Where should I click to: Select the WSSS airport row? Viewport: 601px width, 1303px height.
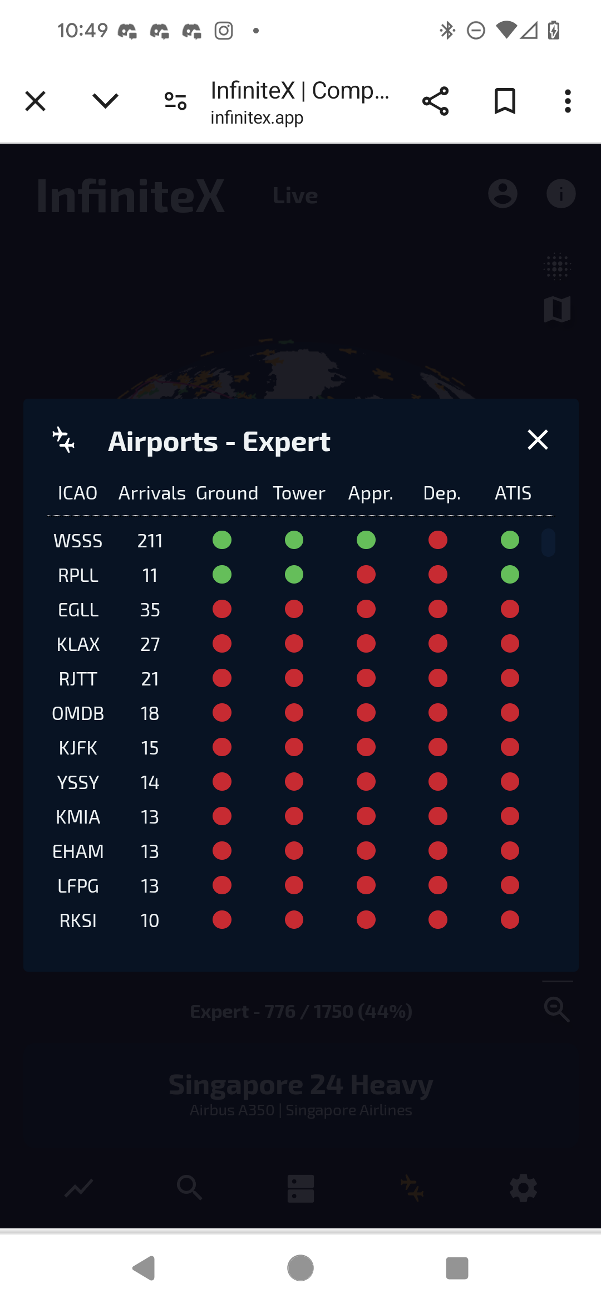pyautogui.click(x=78, y=541)
